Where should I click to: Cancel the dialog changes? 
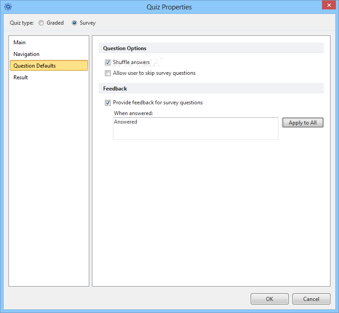(x=311, y=299)
